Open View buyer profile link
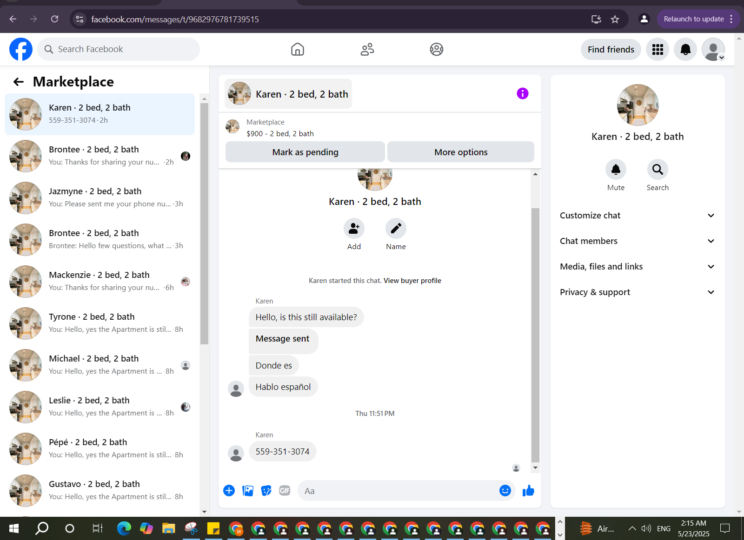The width and height of the screenshot is (744, 540). (412, 281)
